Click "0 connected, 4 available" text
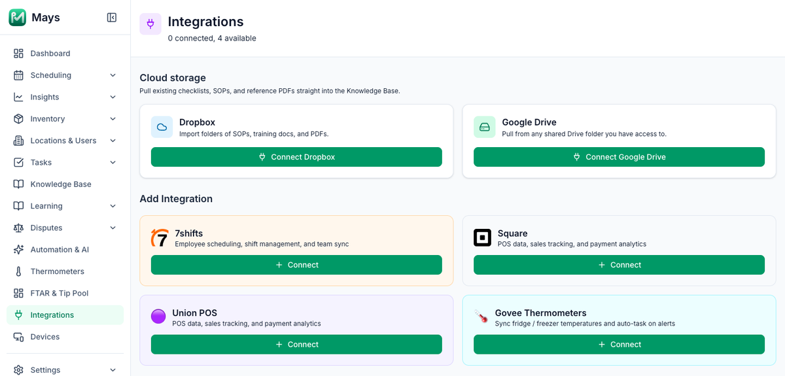The height and width of the screenshot is (376, 785). (212, 39)
